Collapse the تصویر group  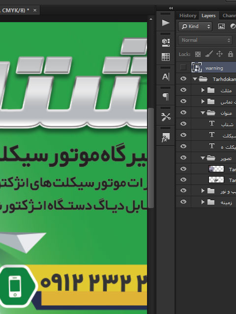(203, 158)
